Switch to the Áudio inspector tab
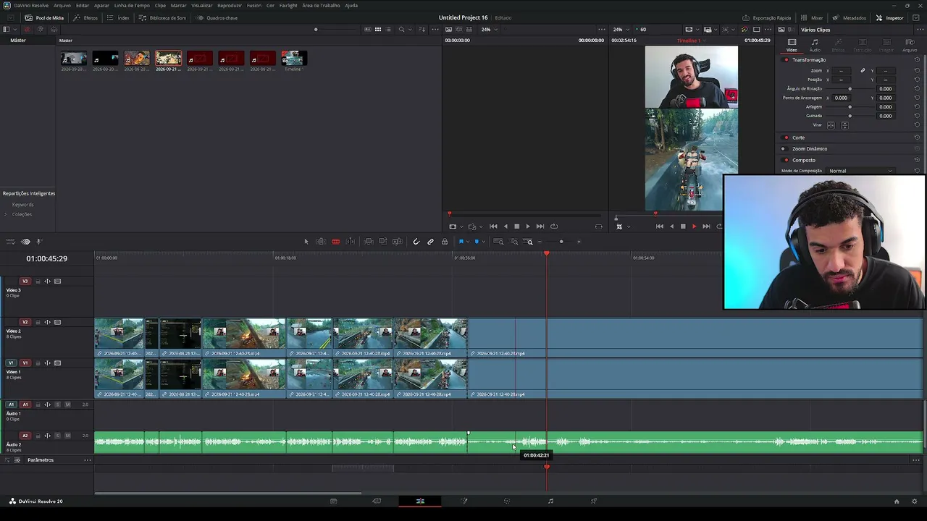This screenshot has height=521, width=927. 815,46
